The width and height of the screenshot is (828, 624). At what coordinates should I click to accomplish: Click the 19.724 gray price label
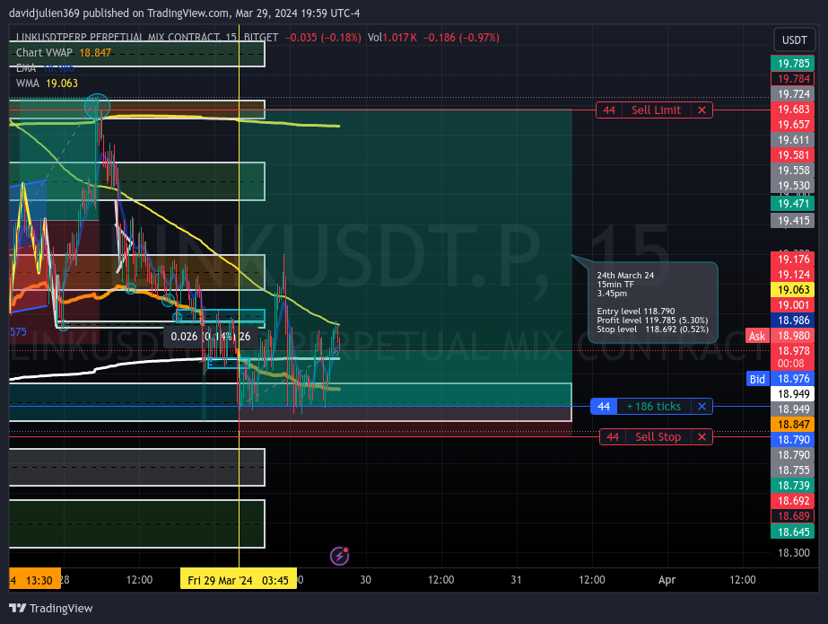pos(793,94)
